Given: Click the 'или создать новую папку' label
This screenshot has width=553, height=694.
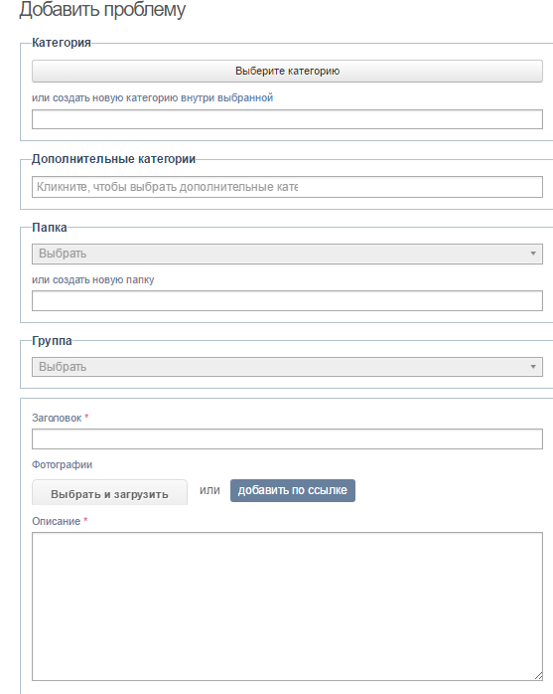Looking at the screenshot, I should click(x=93, y=279).
